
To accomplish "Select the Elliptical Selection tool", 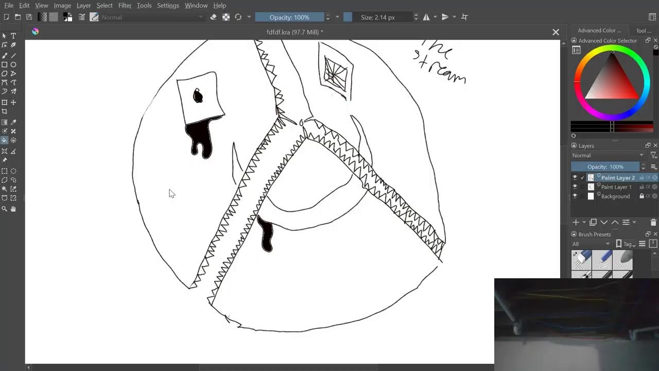I will pos(13,171).
